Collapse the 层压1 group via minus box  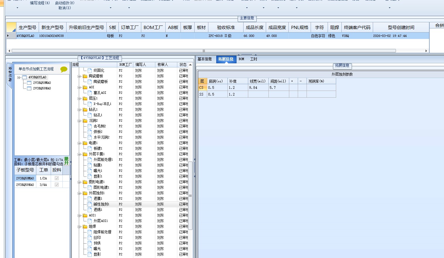coord(79,99)
